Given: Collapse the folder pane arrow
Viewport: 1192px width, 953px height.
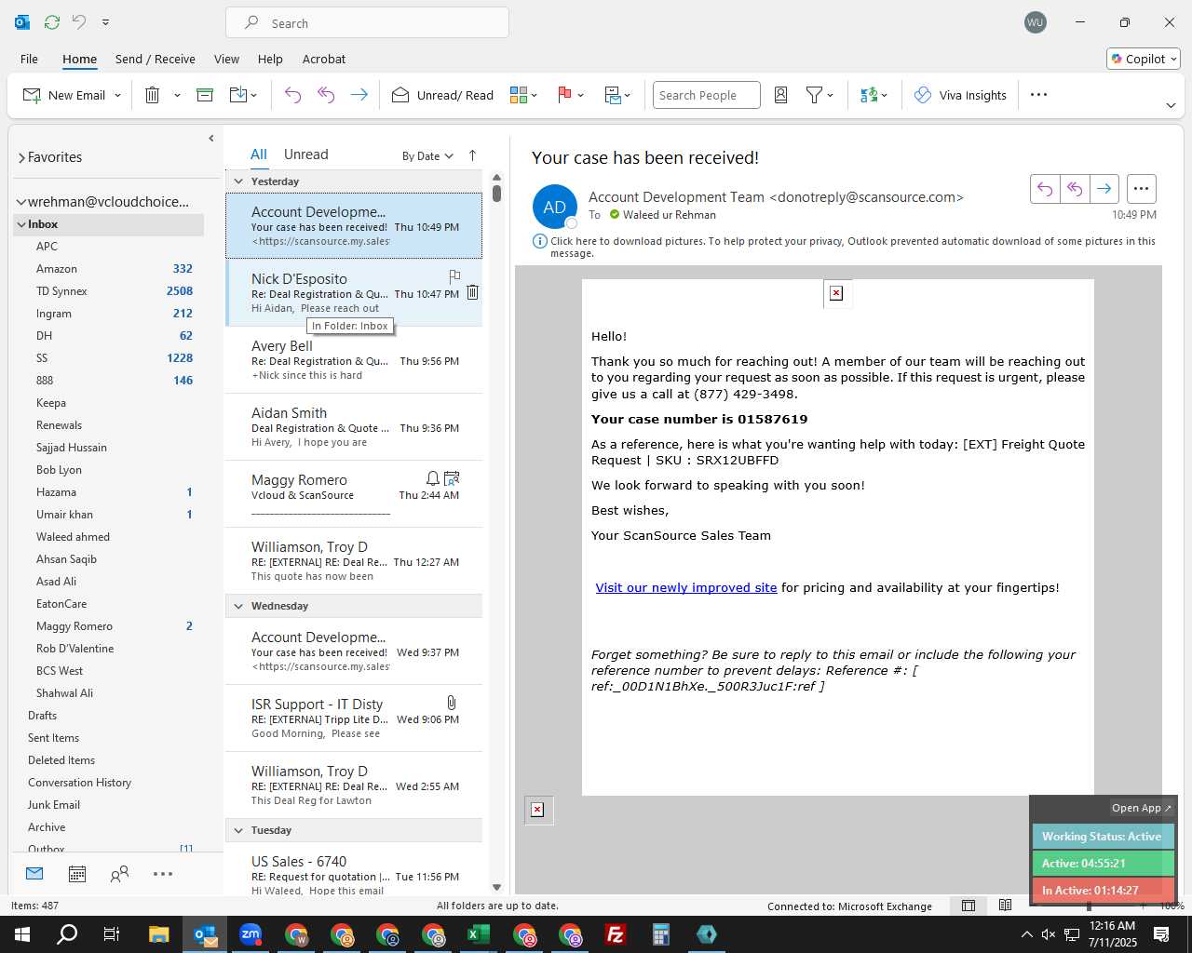Looking at the screenshot, I should point(211,138).
